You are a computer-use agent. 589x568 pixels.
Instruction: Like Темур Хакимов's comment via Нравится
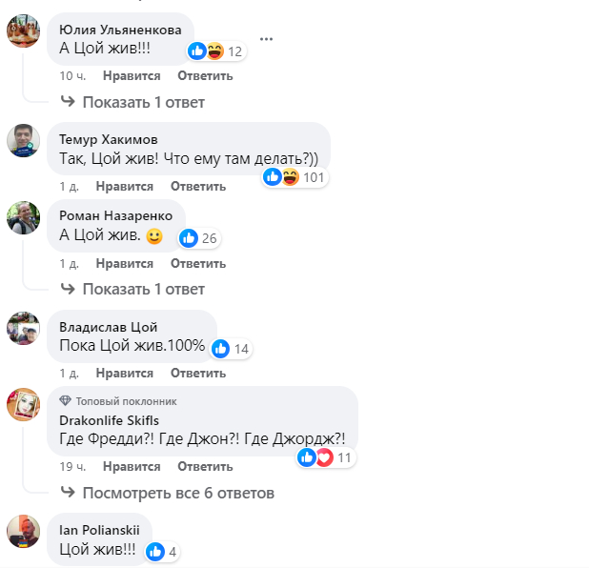point(124,187)
